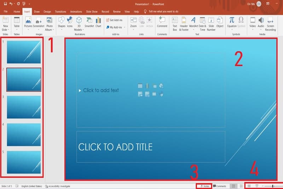Open the Audio dropdown in Media group

point(261,30)
